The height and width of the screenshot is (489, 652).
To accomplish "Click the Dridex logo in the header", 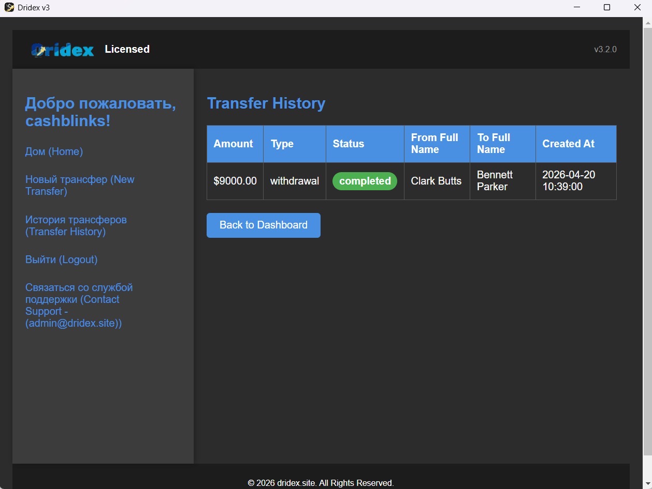I will (62, 49).
